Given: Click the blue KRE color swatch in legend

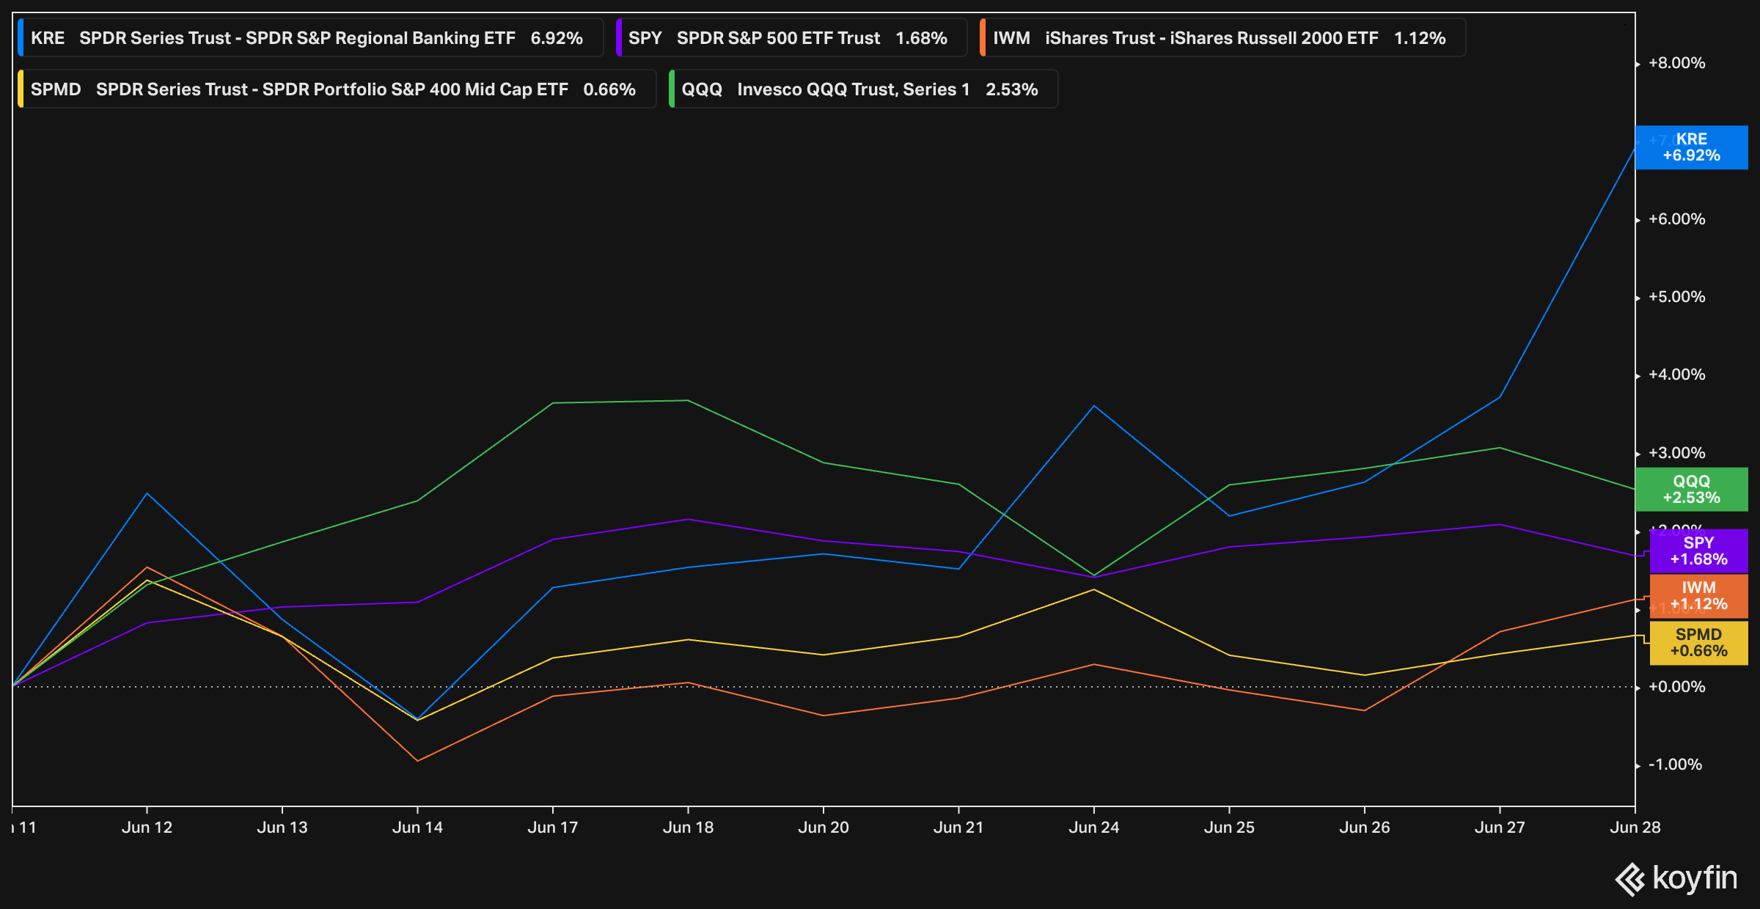Looking at the screenshot, I should point(21,38).
